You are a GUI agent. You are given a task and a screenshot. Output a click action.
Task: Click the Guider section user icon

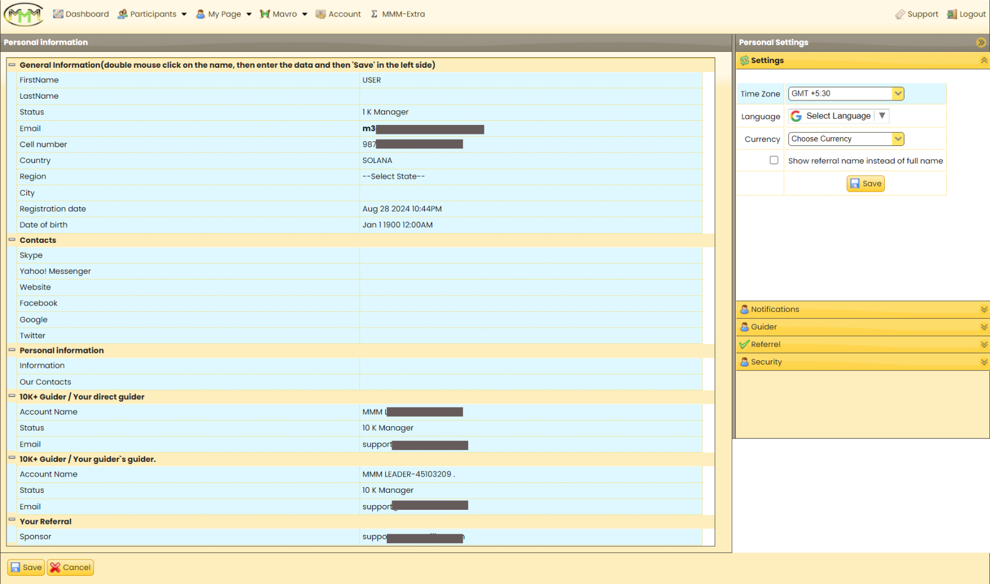point(745,327)
